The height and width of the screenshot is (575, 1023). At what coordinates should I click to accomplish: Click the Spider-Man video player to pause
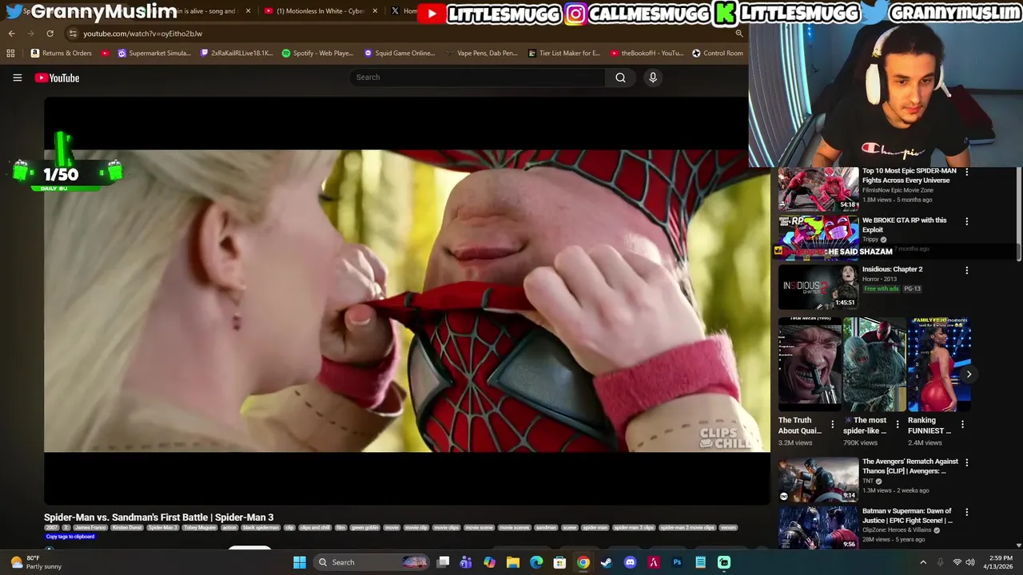coord(407,301)
